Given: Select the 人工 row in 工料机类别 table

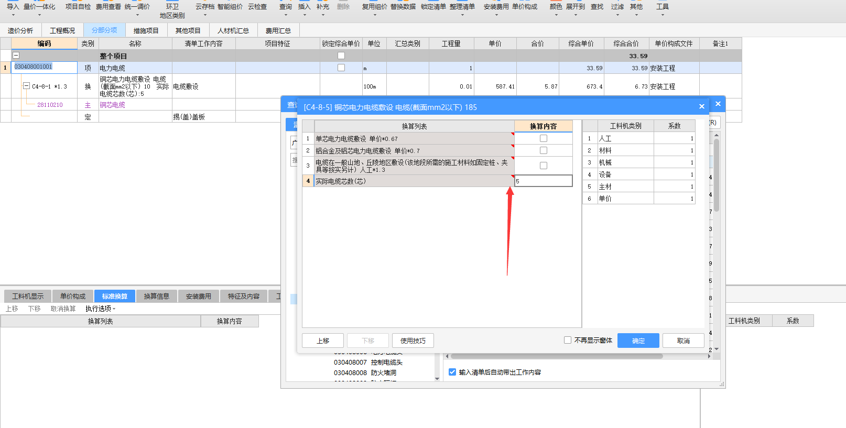Looking at the screenshot, I should point(639,138).
